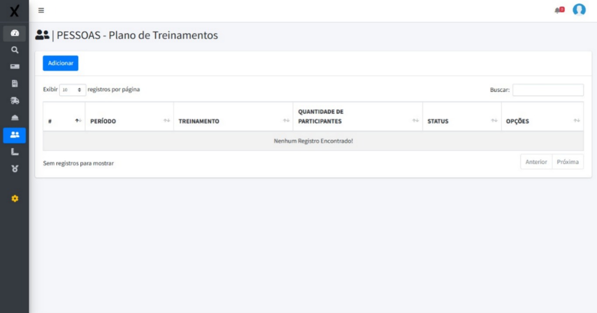Collapse the sidebar with the hamburger menu
This screenshot has height=313, width=597.
(x=41, y=11)
